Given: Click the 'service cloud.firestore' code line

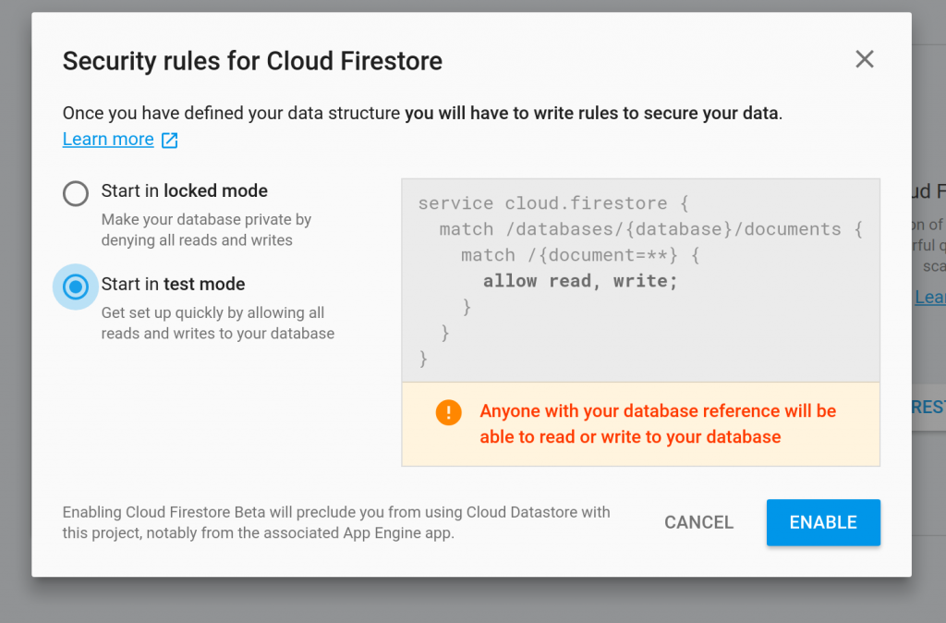Looking at the screenshot, I should point(553,203).
